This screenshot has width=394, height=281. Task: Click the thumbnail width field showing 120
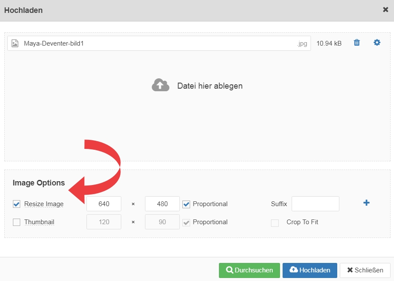(104, 222)
